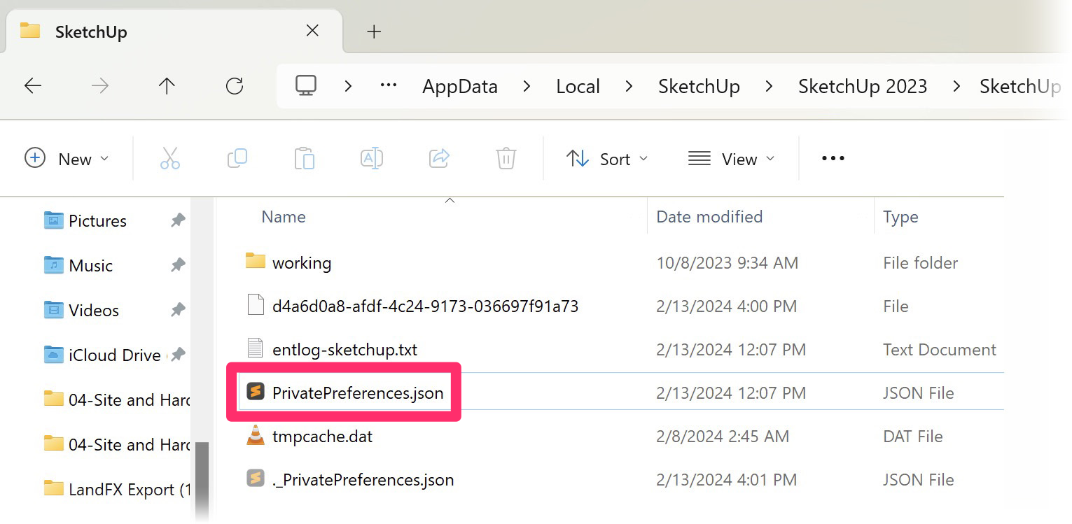Open AppData in the address bar
Image resolution: width=1072 pixels, height=524 pixels.
point(460,87)
